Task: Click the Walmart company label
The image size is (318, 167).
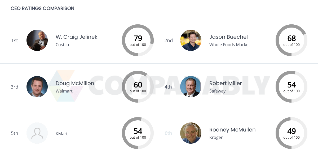Action: click(64, 91)
